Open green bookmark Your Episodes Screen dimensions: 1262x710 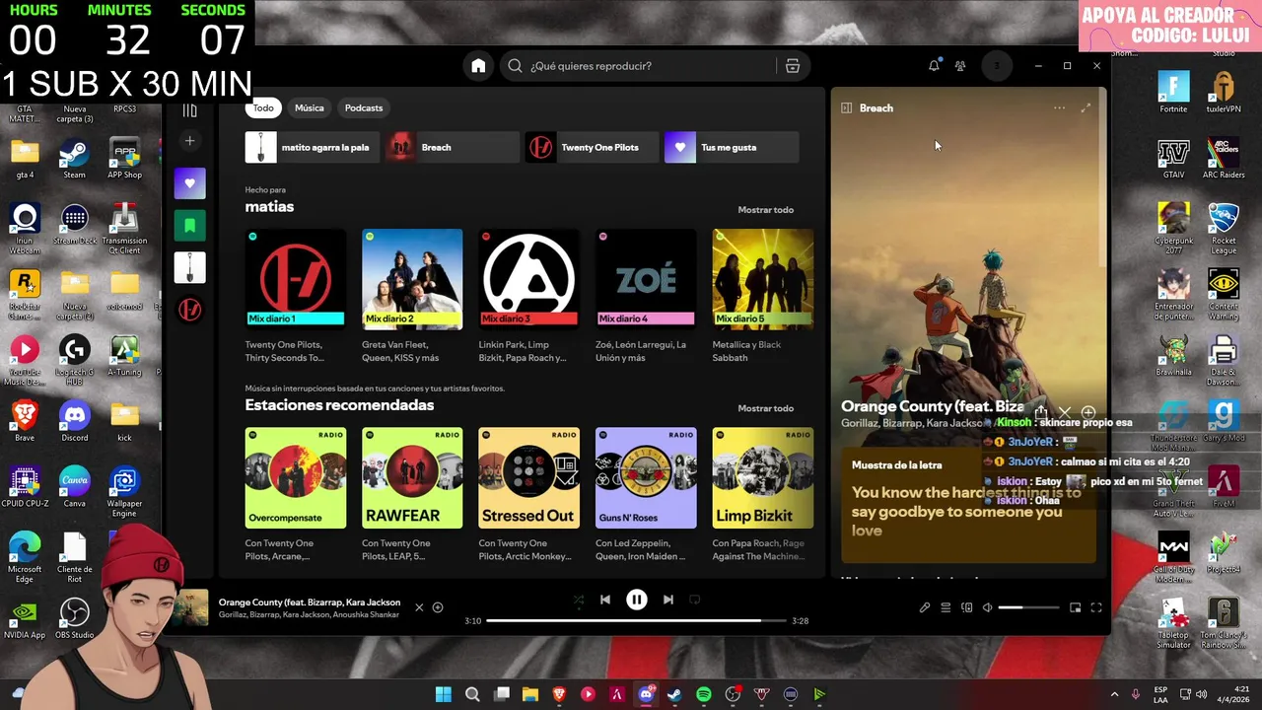pyautogui.click(x=190, y=226)
